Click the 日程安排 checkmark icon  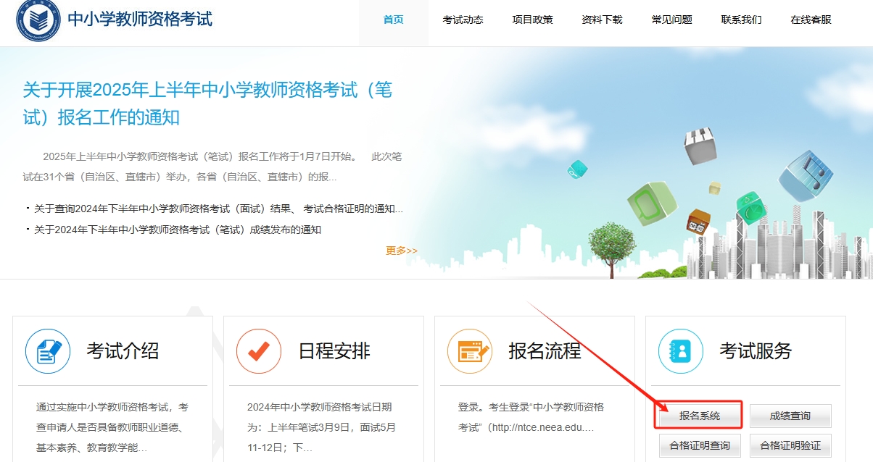click(x=259, y=352)
